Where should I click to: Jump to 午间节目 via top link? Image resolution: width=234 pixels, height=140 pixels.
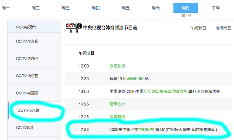coord(198,28)
